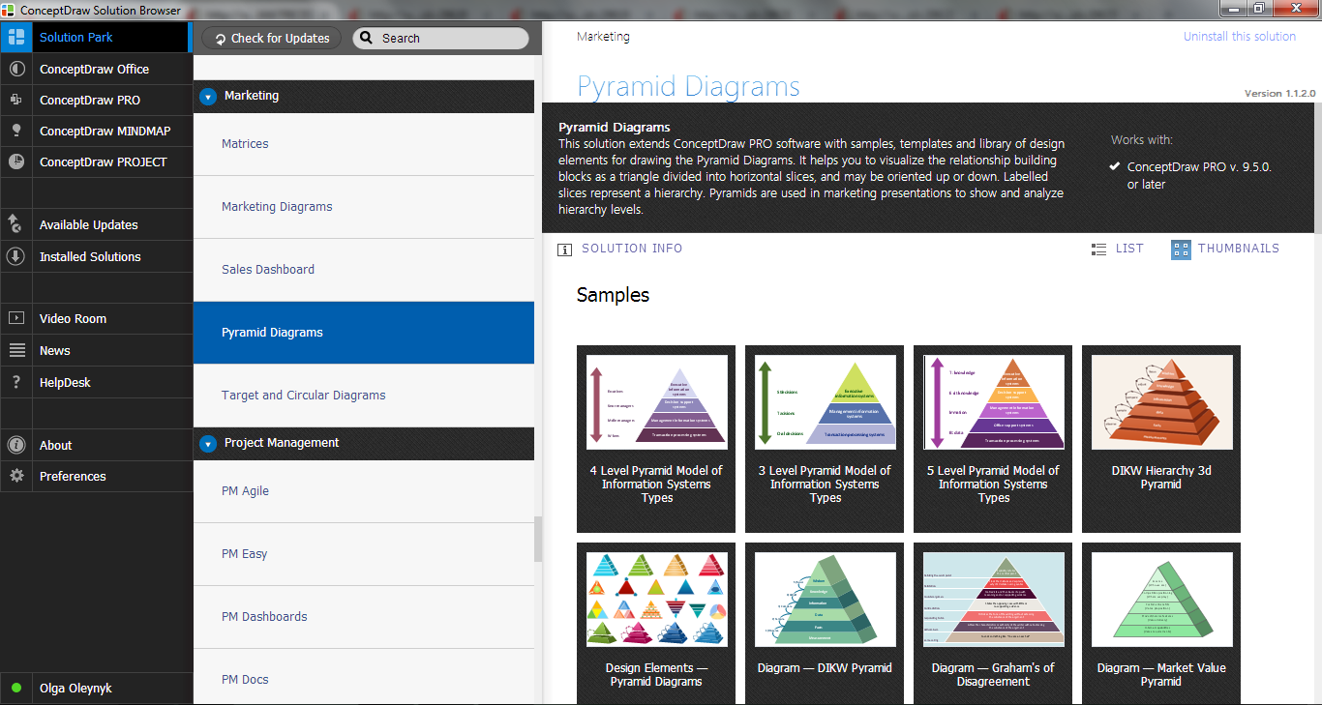Select Pyramid Diagrams solution
1322x705 pixels.
tap(364, 333)
